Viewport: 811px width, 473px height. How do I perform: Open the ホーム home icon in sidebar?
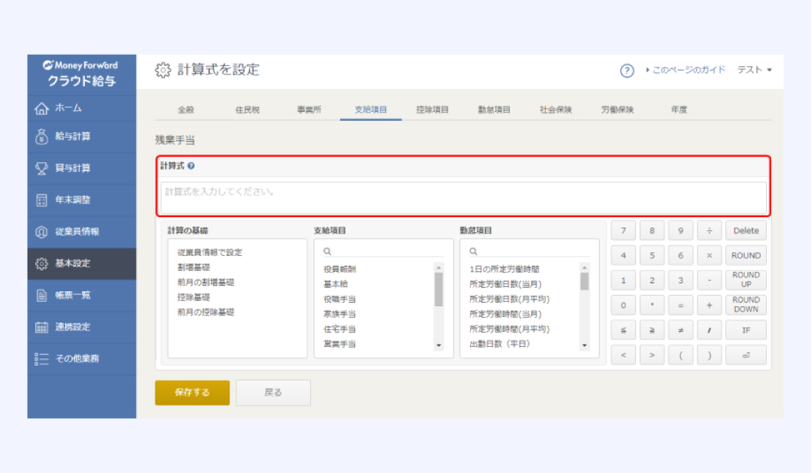point(41,109)
